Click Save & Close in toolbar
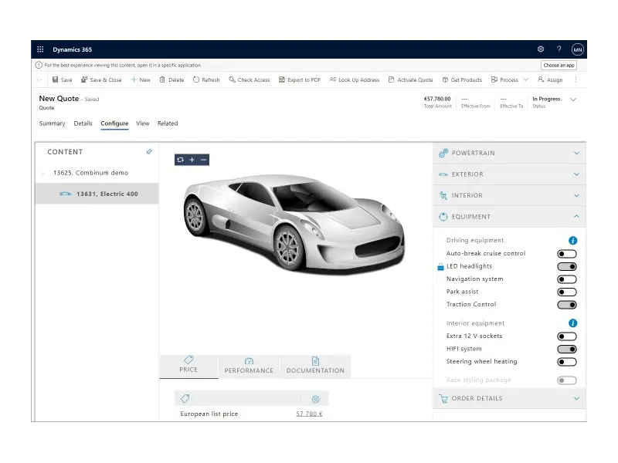Viewport: 618px width, 463px height. click(x=101, y=79)
